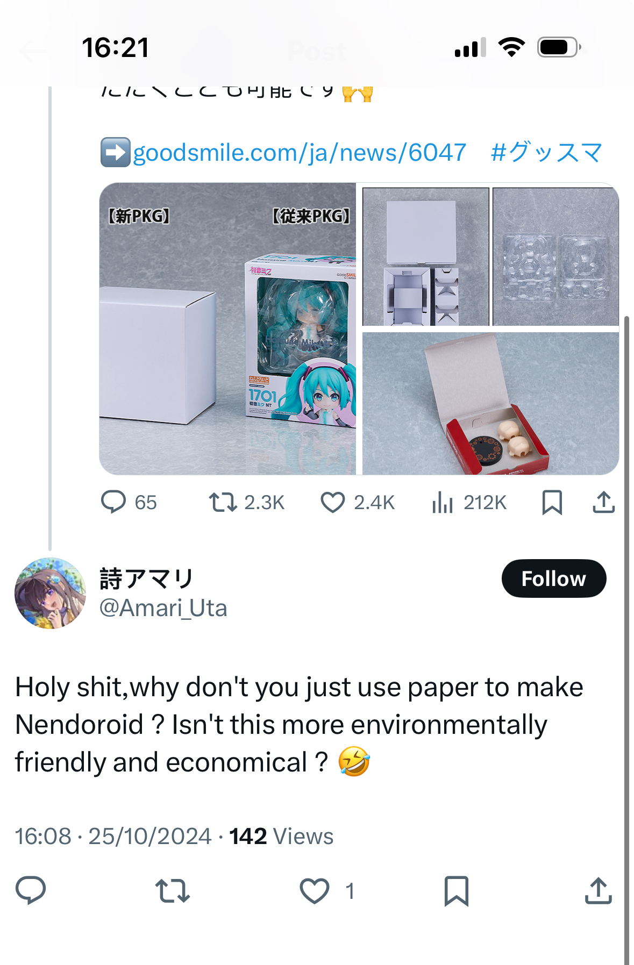The image size is (634, 965).
Task: Open the @Amari_Uta handle
Action: 163,609
